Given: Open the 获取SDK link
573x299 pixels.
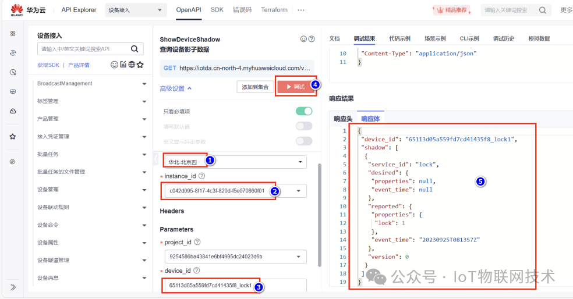Looking at the screenshot, I should tap(48, 65).
